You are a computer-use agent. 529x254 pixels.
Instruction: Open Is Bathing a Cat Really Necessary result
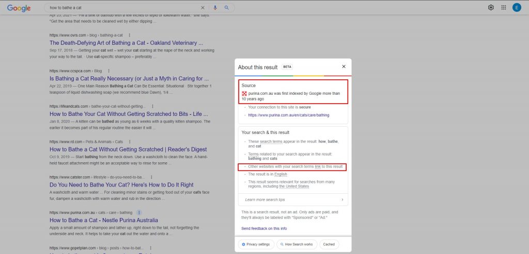129,79
